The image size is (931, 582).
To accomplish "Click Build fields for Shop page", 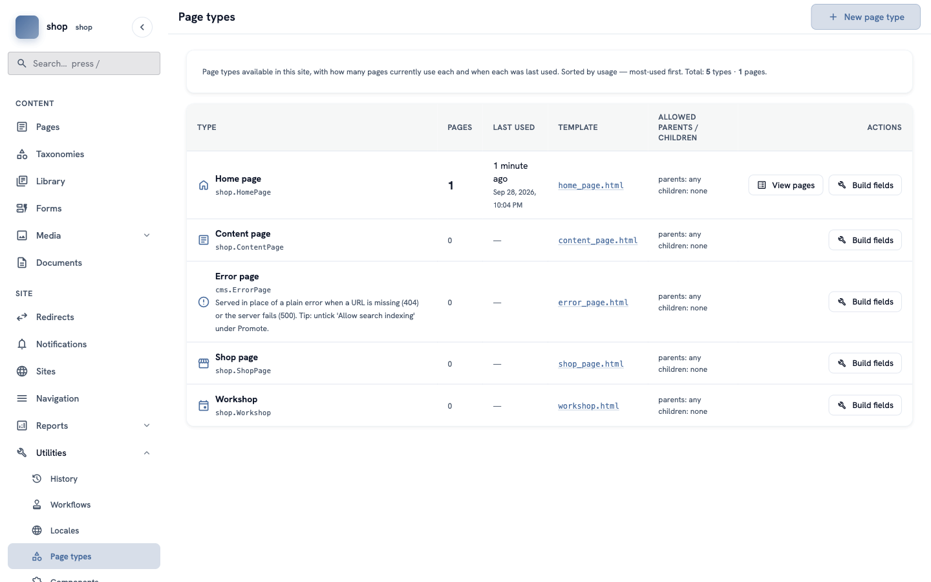I will [865, 363].
